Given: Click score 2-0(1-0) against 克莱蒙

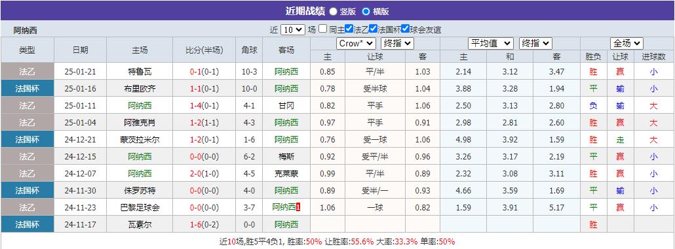Looking at the screenshot, I should pyautogui.click(x=204, y=173).
